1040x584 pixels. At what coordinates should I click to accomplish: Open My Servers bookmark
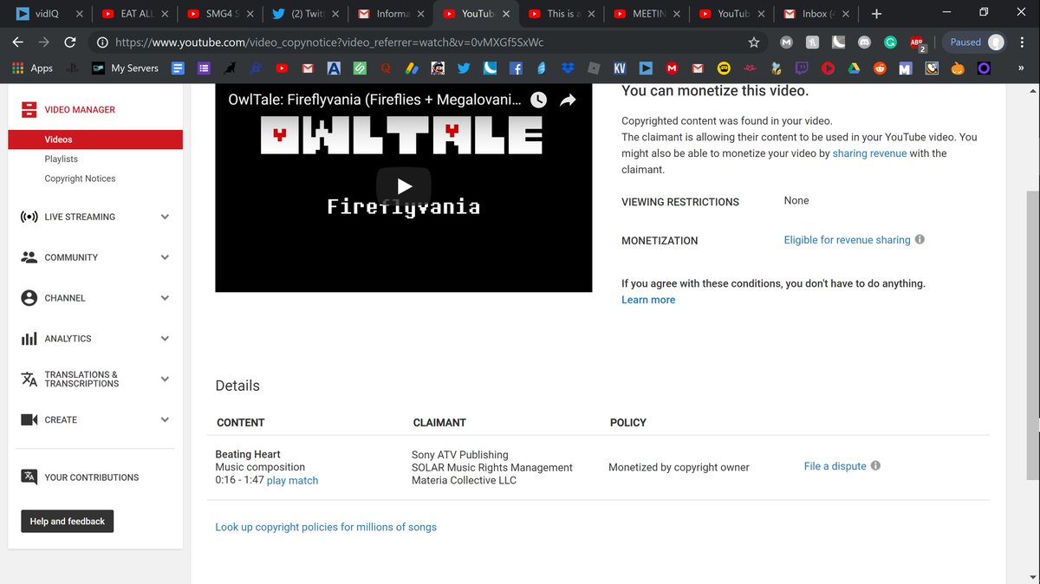point(125,68)
